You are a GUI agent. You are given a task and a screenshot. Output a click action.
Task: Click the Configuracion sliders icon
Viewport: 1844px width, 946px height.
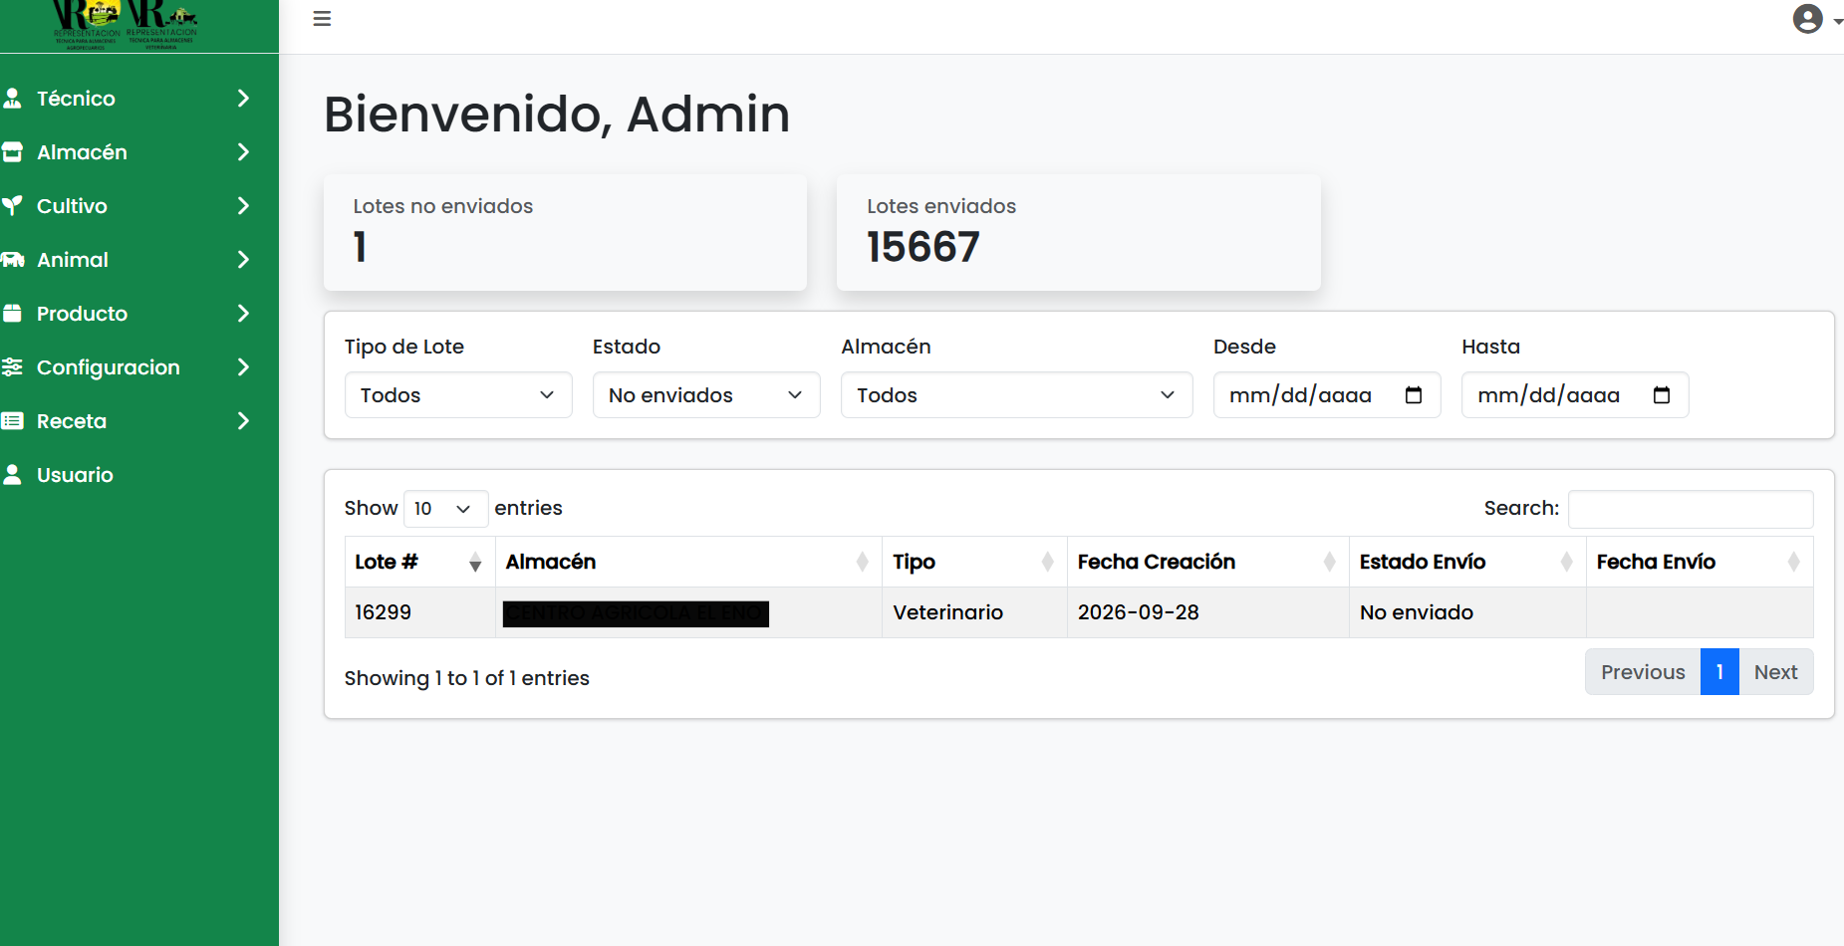pos(12,367)
